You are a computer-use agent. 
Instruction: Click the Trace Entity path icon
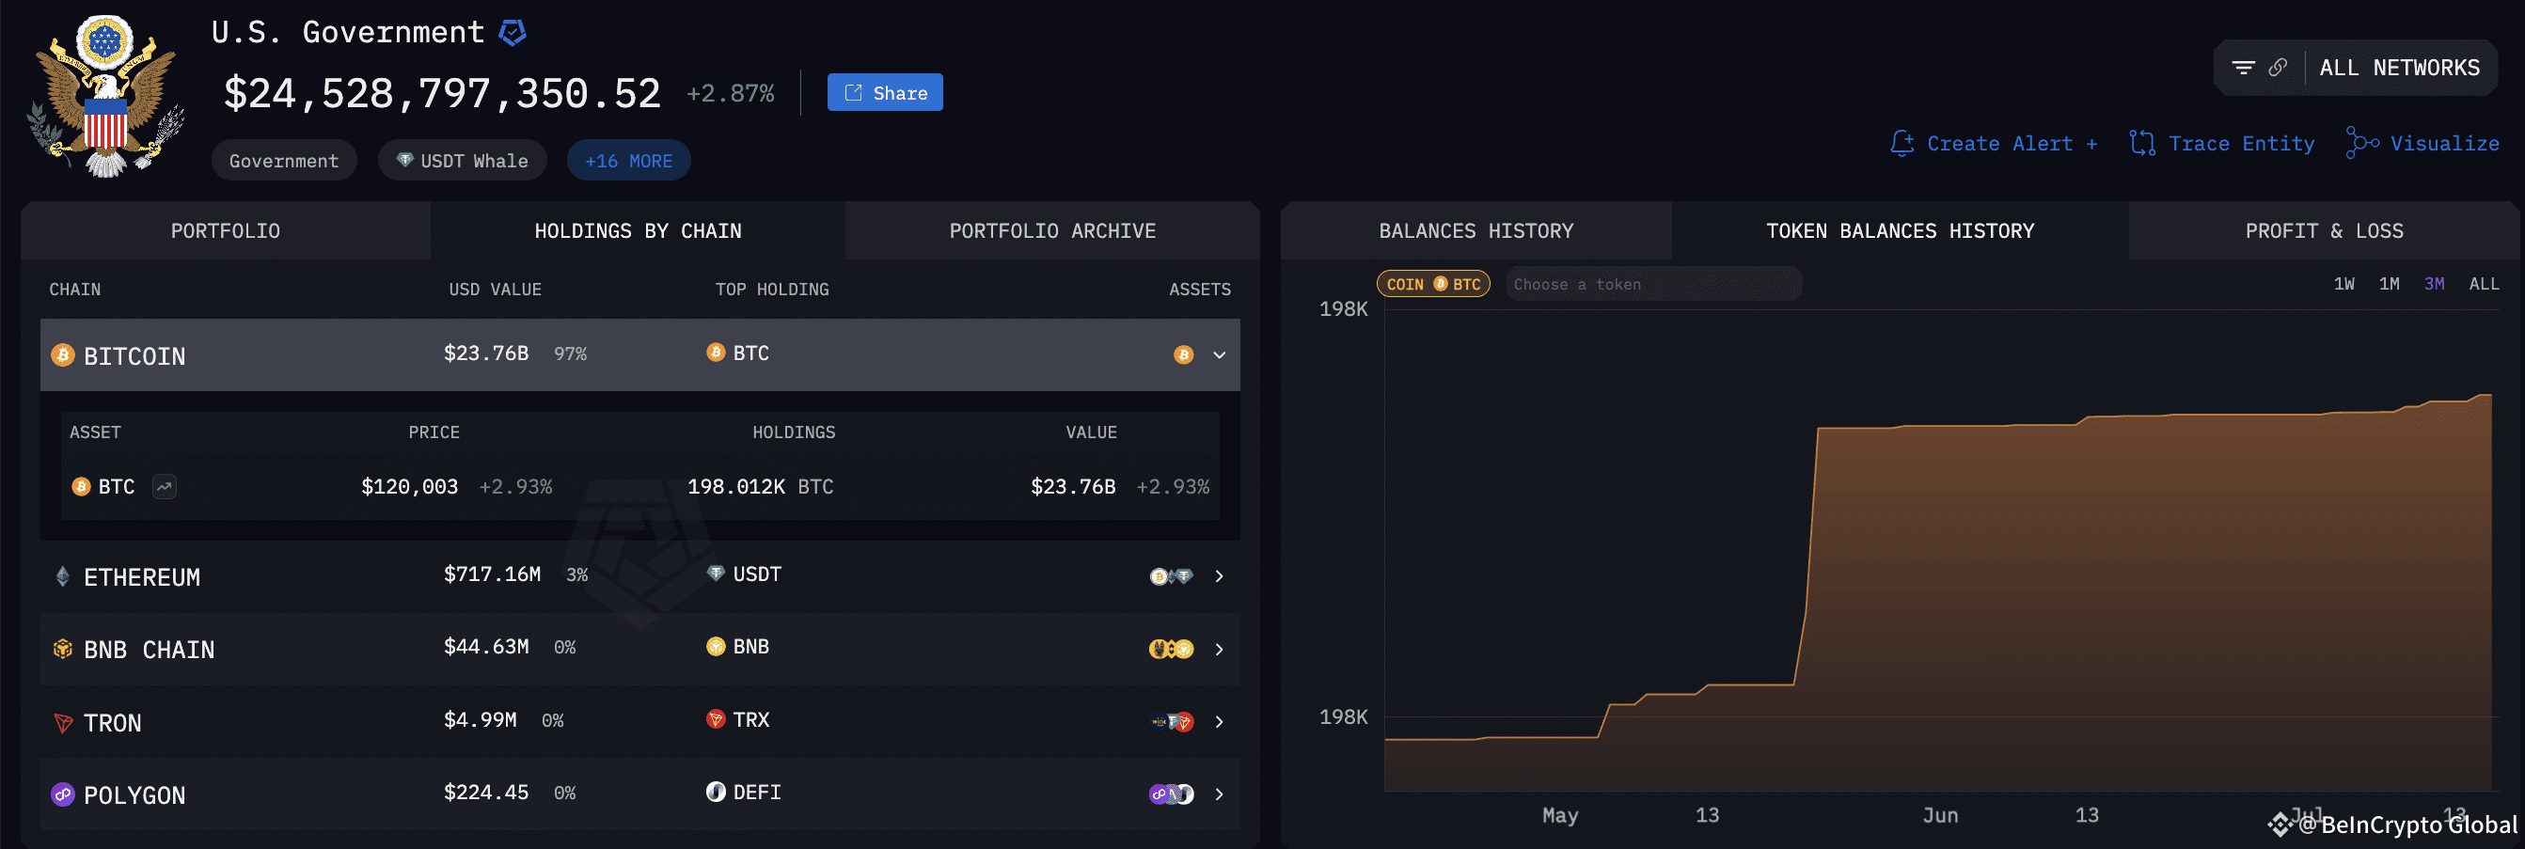coord(2141,143)
